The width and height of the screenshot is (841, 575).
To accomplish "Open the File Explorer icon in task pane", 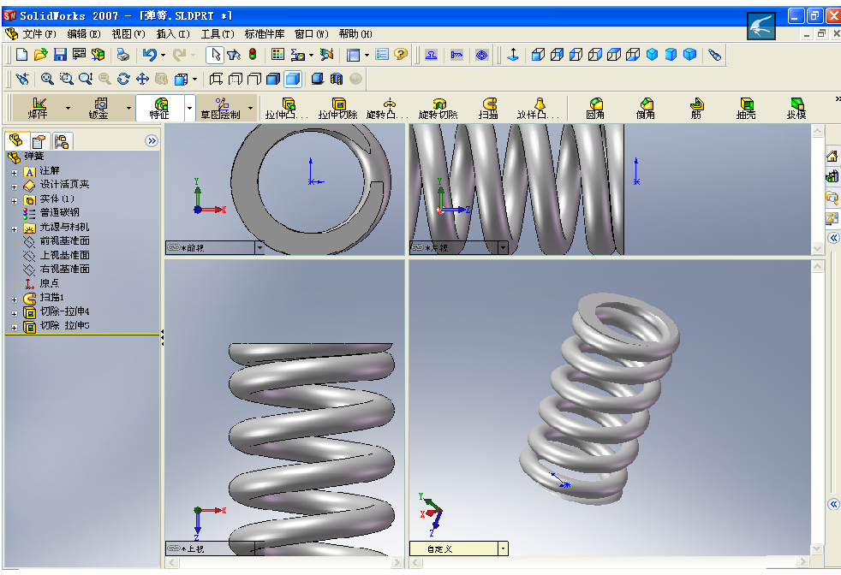I will coord(832,198).
